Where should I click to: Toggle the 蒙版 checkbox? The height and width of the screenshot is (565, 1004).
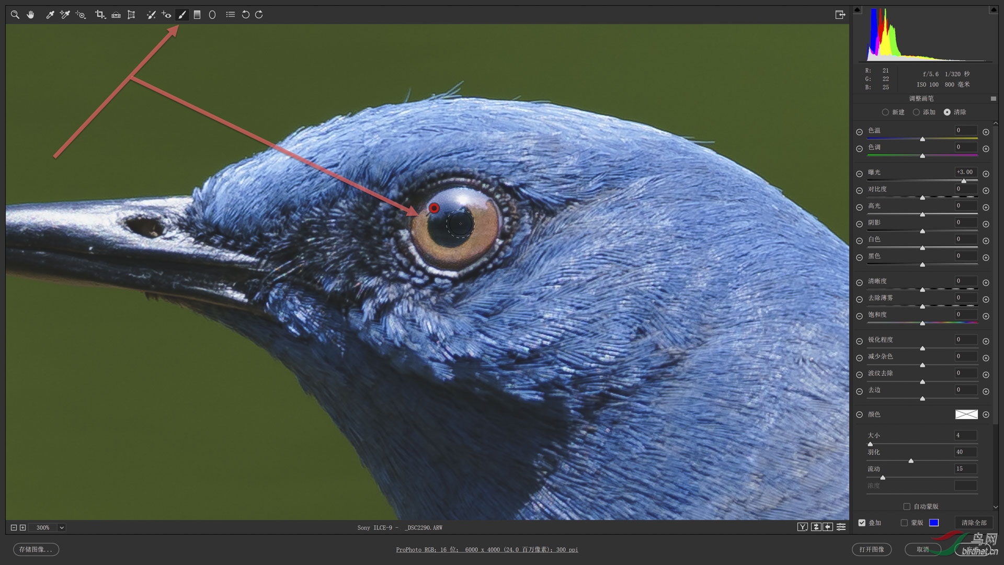point(904,523)
